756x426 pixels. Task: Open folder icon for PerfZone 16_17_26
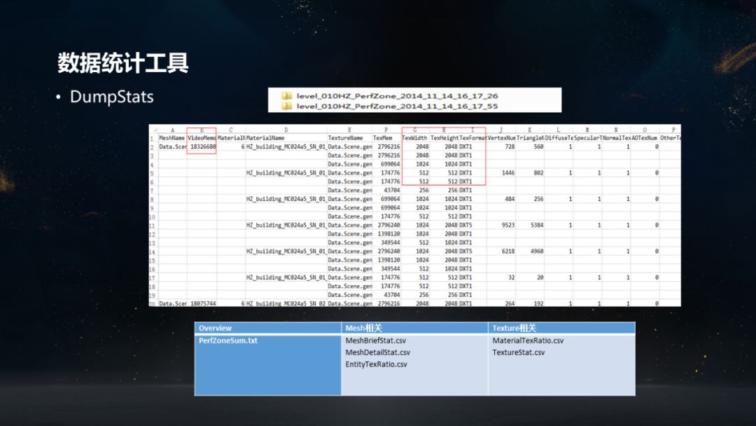coord(286,95)
